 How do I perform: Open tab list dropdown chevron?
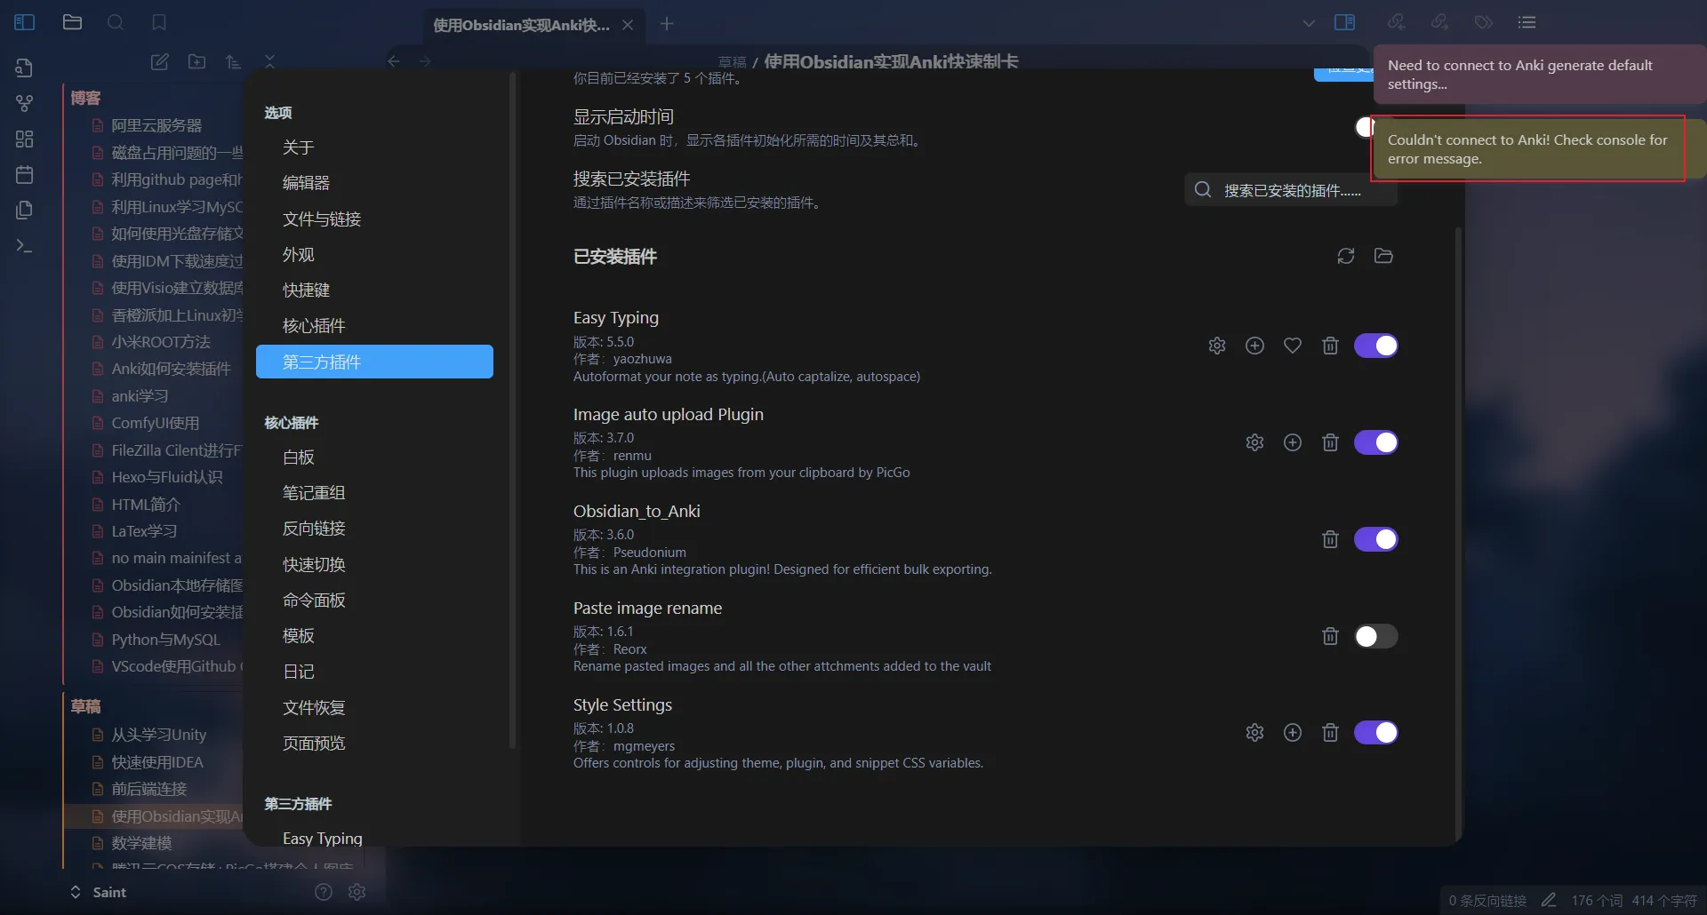[x=1309, y=23]
